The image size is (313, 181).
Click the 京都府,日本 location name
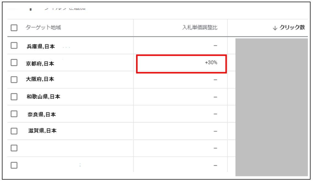pyautogui.click(x=40, y=63)
